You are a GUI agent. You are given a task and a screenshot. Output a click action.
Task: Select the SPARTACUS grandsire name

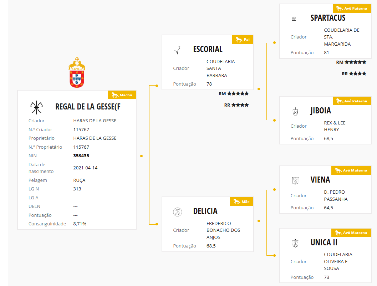328,18
